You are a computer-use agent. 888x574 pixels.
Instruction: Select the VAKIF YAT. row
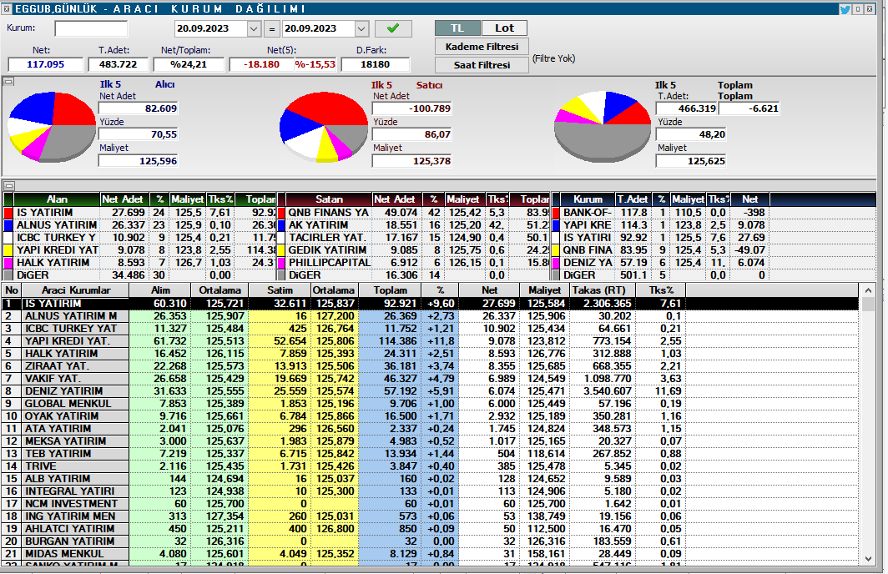click(430, 378)
